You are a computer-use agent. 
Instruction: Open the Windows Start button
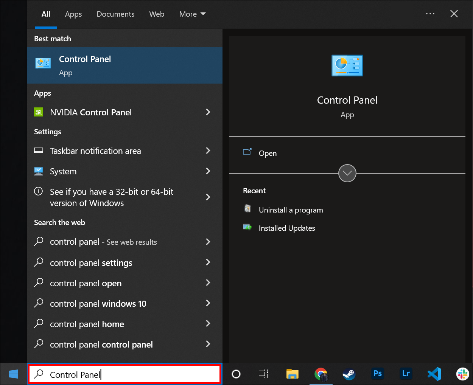[14, 374]
